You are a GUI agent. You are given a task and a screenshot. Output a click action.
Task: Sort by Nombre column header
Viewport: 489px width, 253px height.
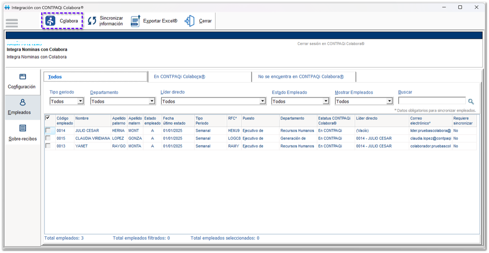click(93, 121)
